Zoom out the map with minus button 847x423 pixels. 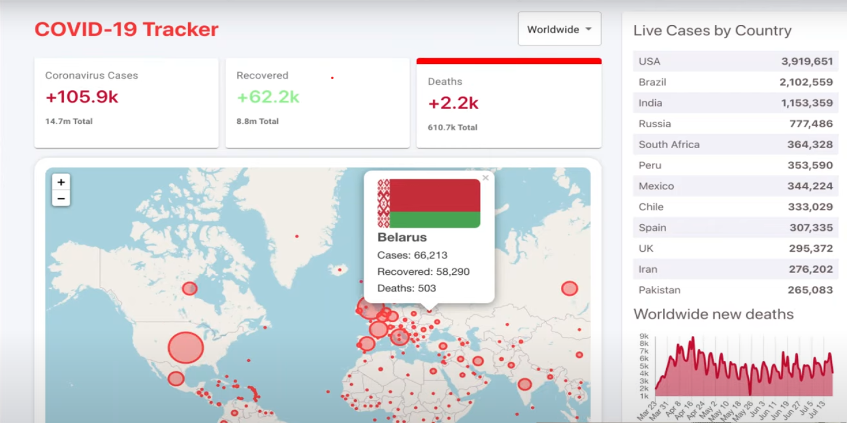point(61,198)
